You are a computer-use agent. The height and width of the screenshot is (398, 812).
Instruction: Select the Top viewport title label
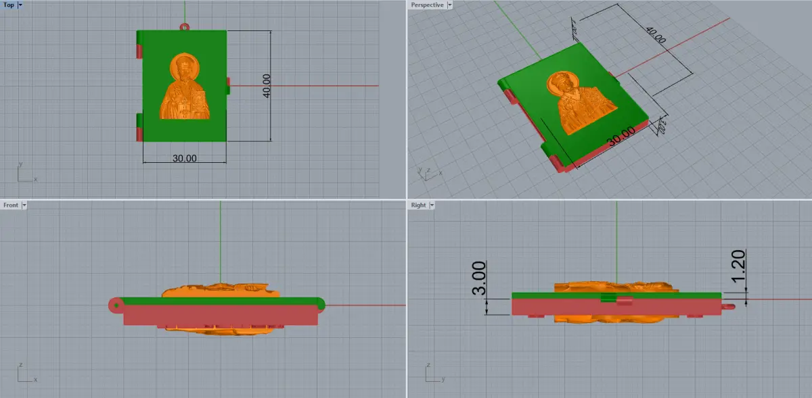[x=9, y=5]
